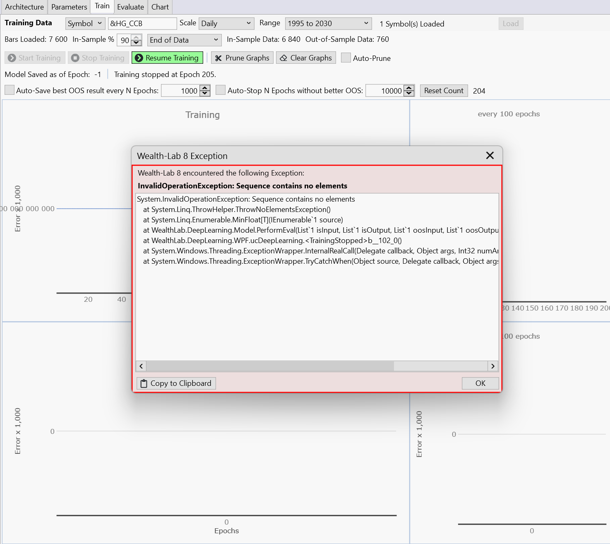Viewport: 610px width, 544px height.
Task: Enable Auto-Stop N Epochs checkbox
Action: pos(221,90)
